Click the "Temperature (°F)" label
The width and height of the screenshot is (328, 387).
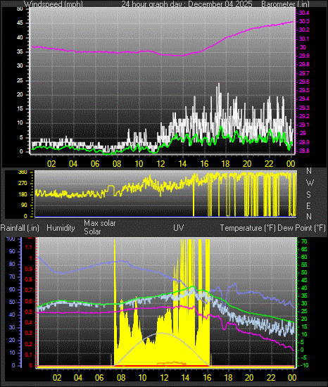point(248,228)
